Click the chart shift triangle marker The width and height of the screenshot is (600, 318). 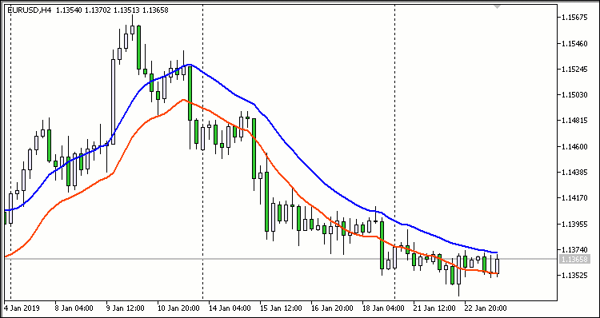pos(497,6)
